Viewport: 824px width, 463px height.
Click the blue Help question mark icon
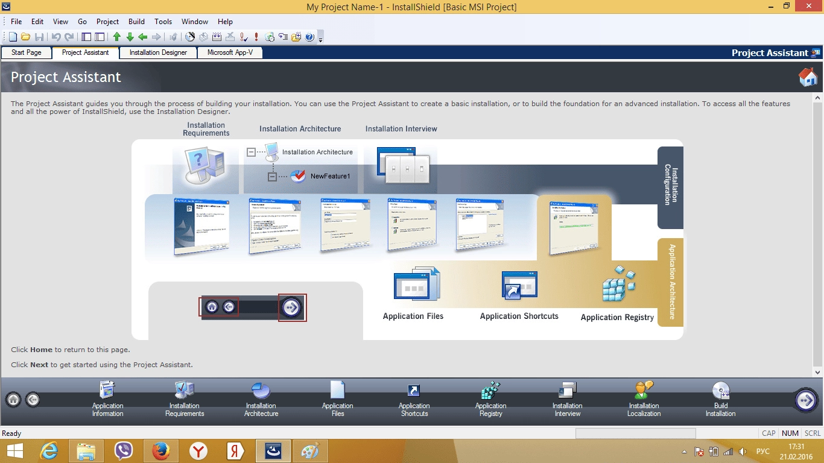(309, 37)
